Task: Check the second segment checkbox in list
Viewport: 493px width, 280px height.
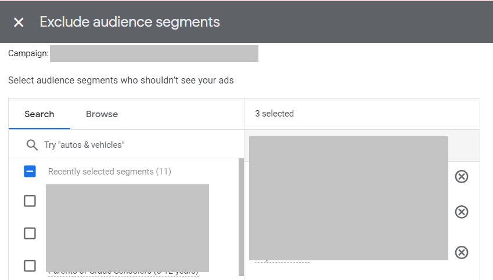Action: tap(30, 233)
